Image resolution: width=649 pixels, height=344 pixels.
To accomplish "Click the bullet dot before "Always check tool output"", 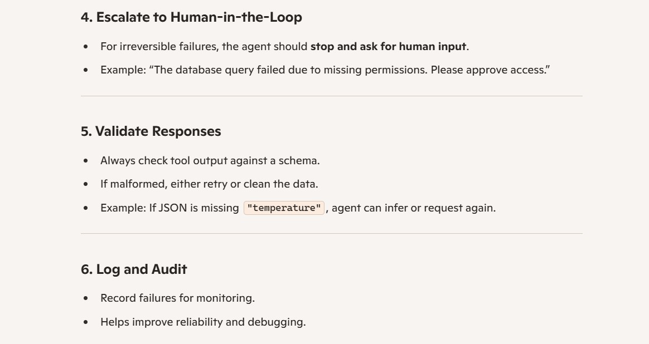I will pos(86,161).
